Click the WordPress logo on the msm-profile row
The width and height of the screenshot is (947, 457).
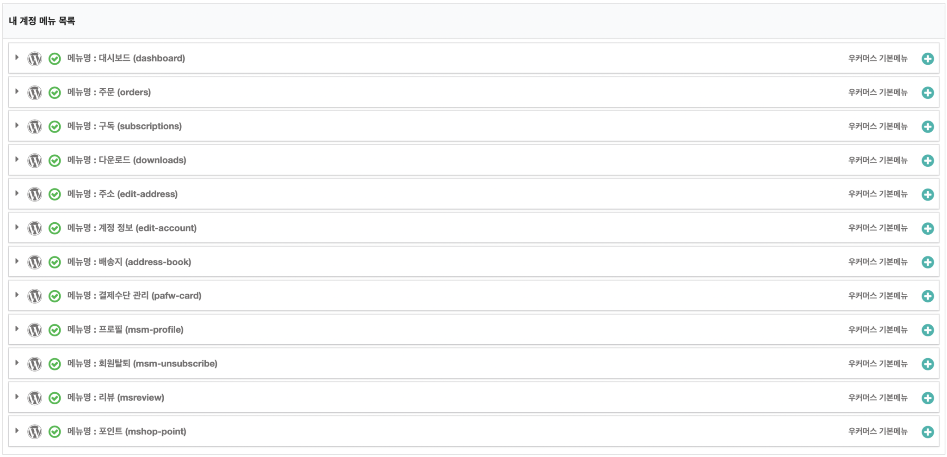tap(35, 330)
